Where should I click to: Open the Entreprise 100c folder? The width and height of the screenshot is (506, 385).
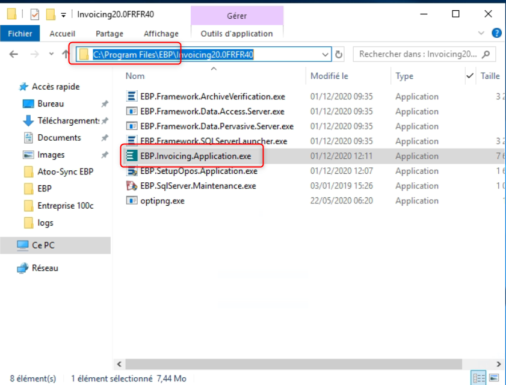pyautogui.click(x=65, y=206)
